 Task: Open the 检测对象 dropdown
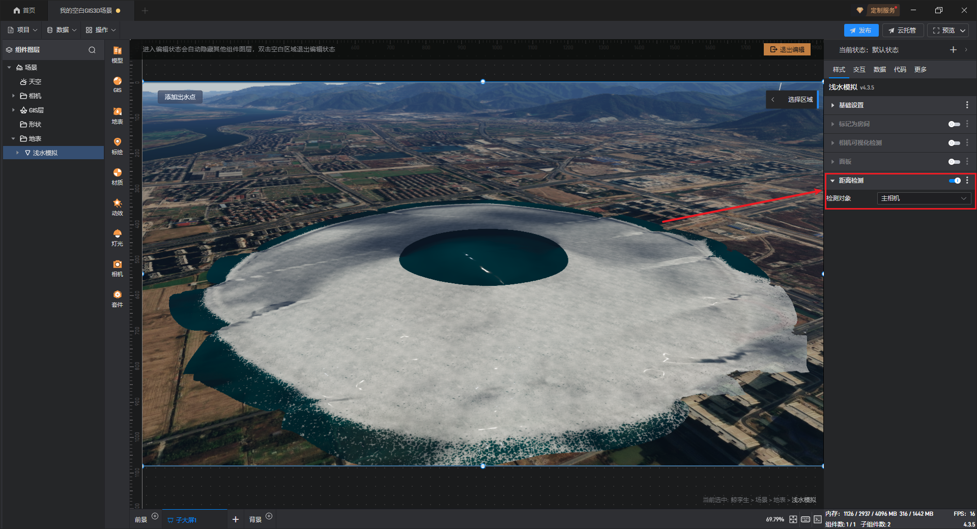pyautogui.click(x=924, y=198)
